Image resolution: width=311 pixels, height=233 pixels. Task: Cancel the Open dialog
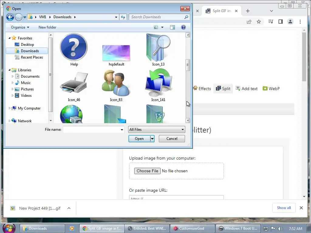[x=172, y=139]
